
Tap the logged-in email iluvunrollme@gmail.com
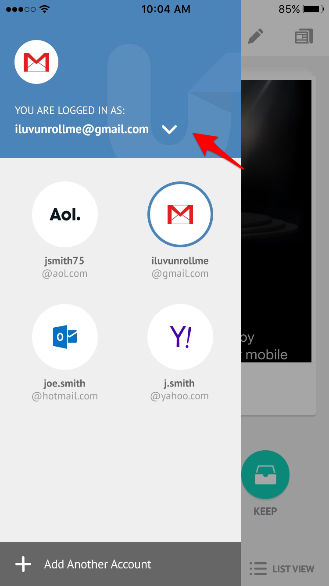tap(82, 129)
